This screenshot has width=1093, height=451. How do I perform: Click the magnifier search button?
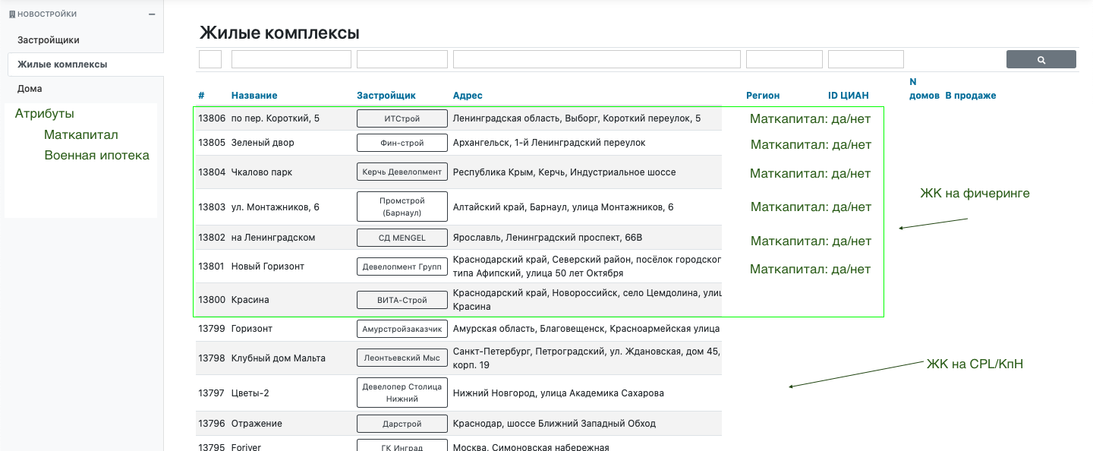[1041, 59]
